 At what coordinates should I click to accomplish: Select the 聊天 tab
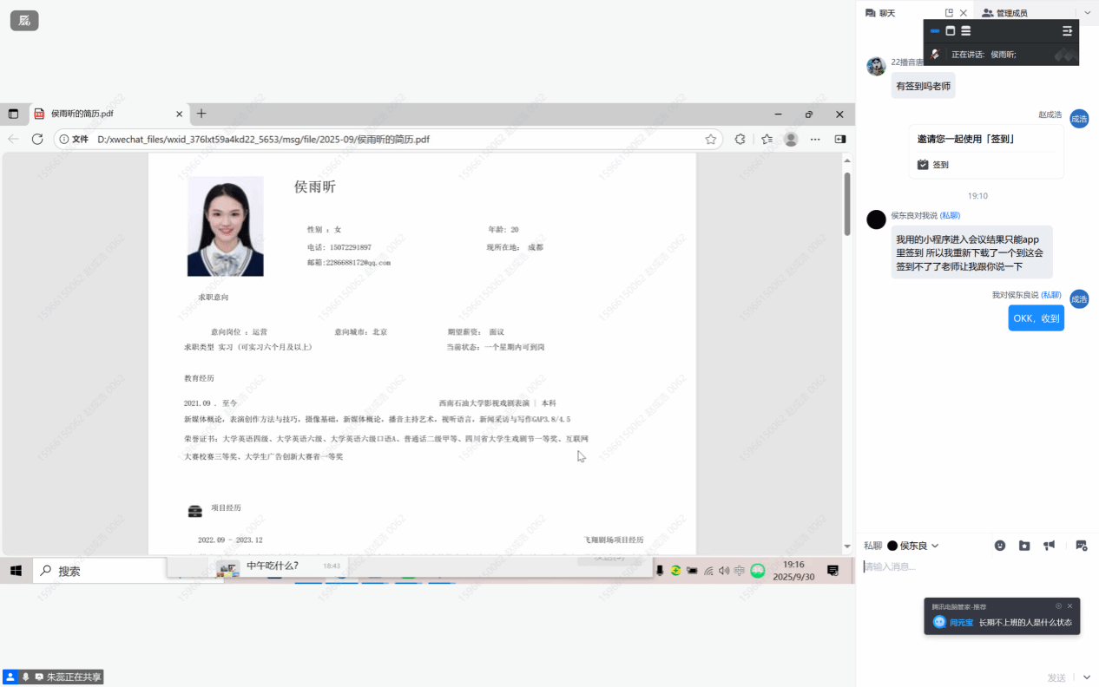[880, 13]
